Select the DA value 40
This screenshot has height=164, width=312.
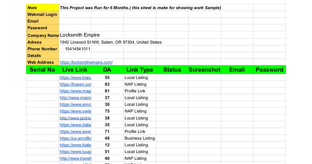107,159
